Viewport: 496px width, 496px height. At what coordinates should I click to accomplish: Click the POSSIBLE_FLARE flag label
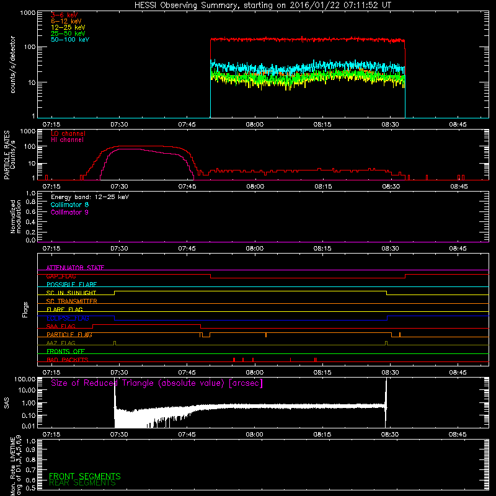(71, 285)
